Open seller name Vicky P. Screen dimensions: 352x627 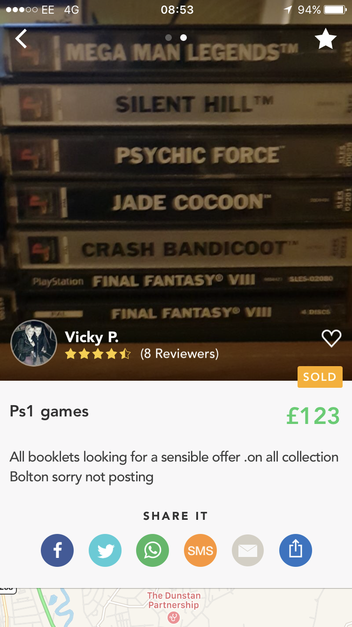(92, 337)
